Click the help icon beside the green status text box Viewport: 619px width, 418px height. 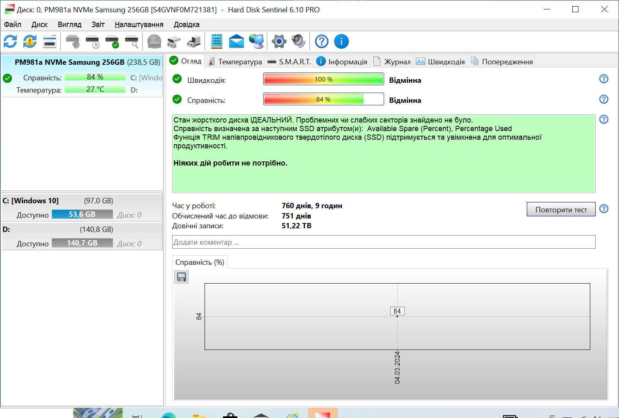click(x=603, y=119)
